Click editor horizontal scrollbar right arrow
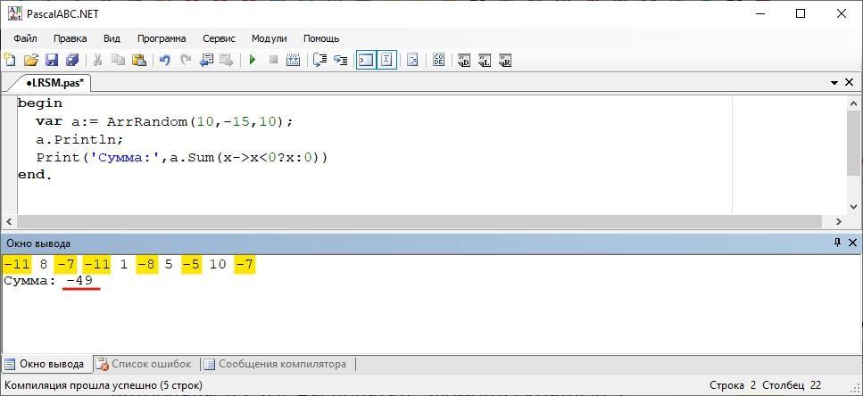863x396 pixels. tap(839, 222)
